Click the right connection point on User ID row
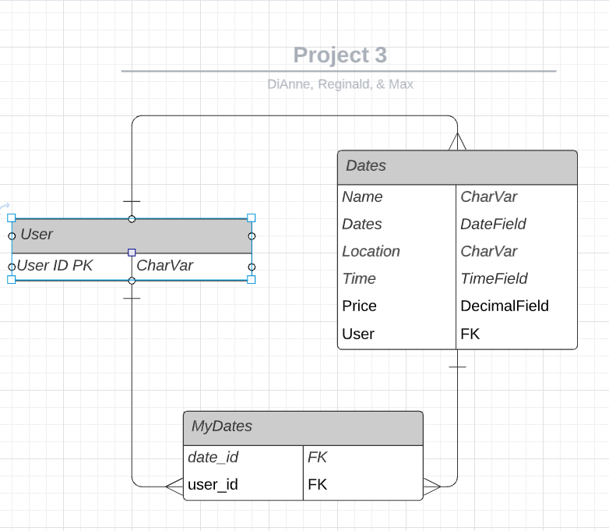 tap(252, 267)
